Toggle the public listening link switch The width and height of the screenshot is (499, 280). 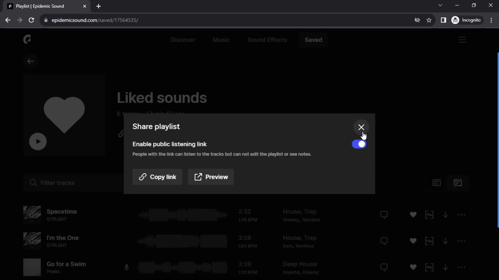[x=359, y=144]
